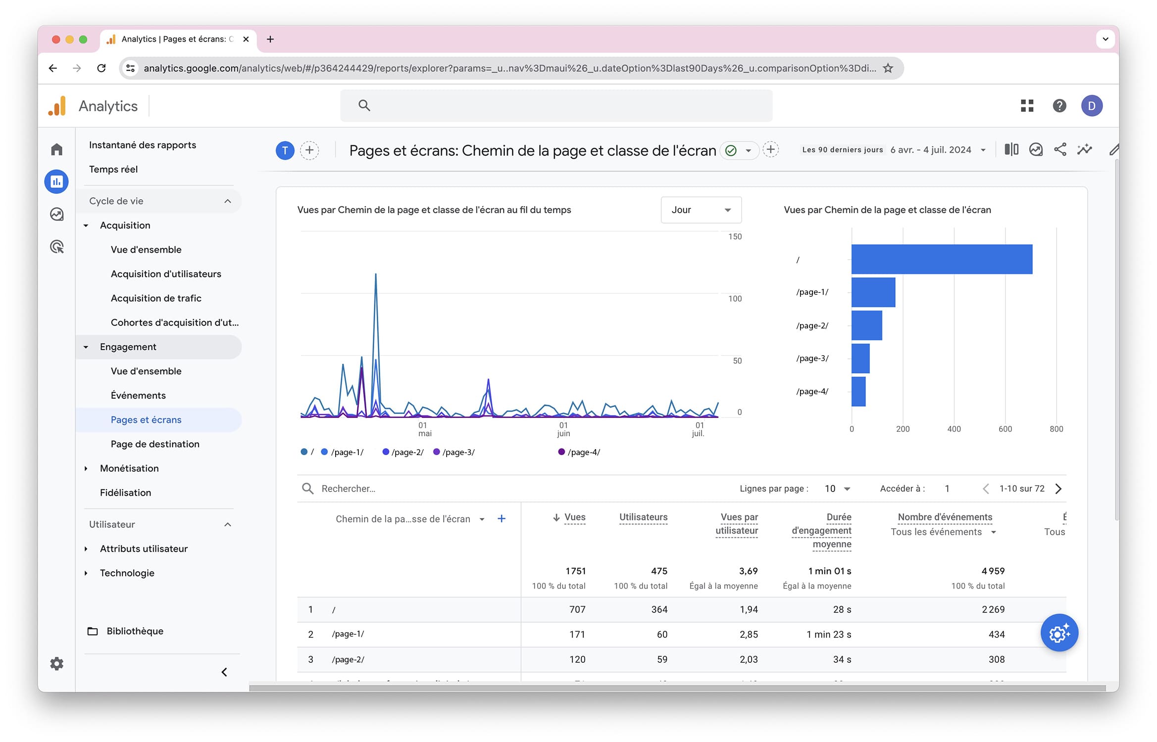This screenshot has width=1157, height=742.
Task: Open the Tous les événements filter dropdown
Action: (939, 531)
